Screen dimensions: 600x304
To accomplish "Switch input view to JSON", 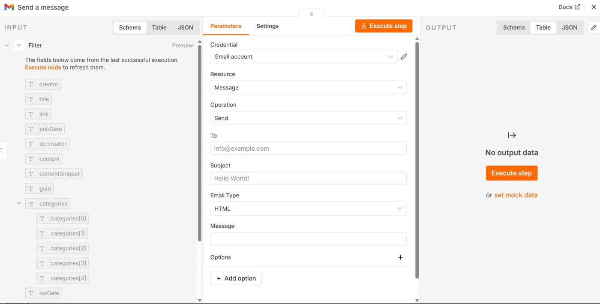I will tap(186, 27).
